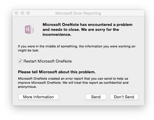Click the purple OneNote application icon
The image size is (154, 120).
29,29
